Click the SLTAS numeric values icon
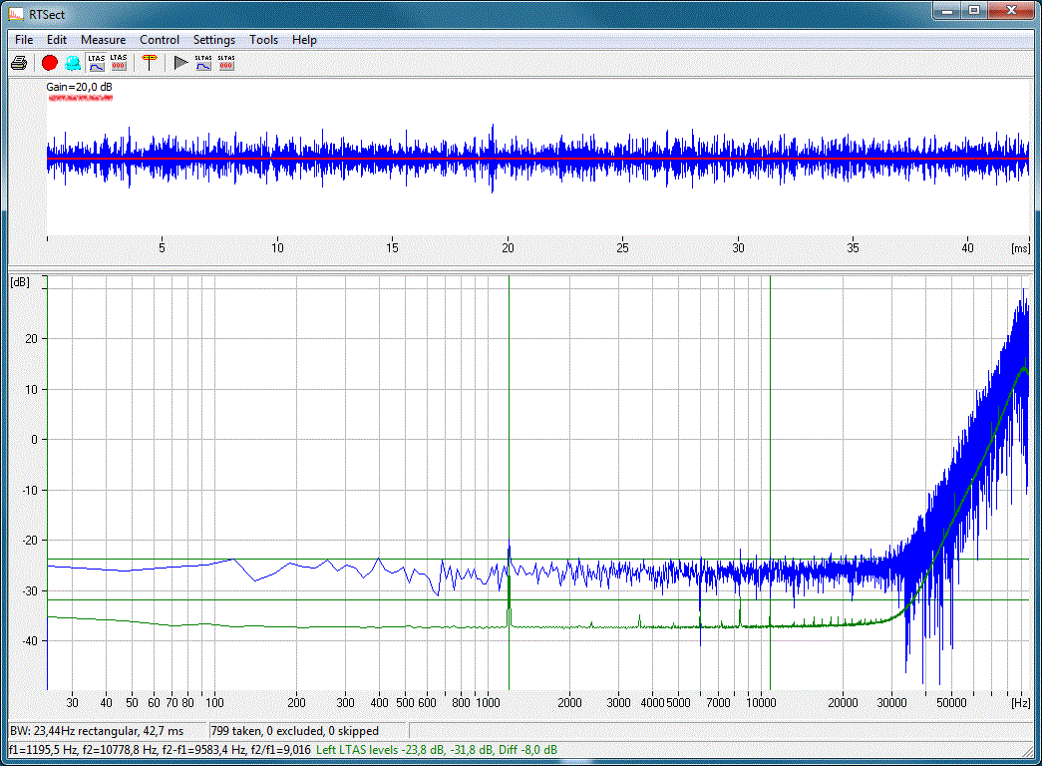 point(226,63)
